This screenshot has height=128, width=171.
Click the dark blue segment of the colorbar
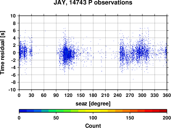tap(23, 111)
